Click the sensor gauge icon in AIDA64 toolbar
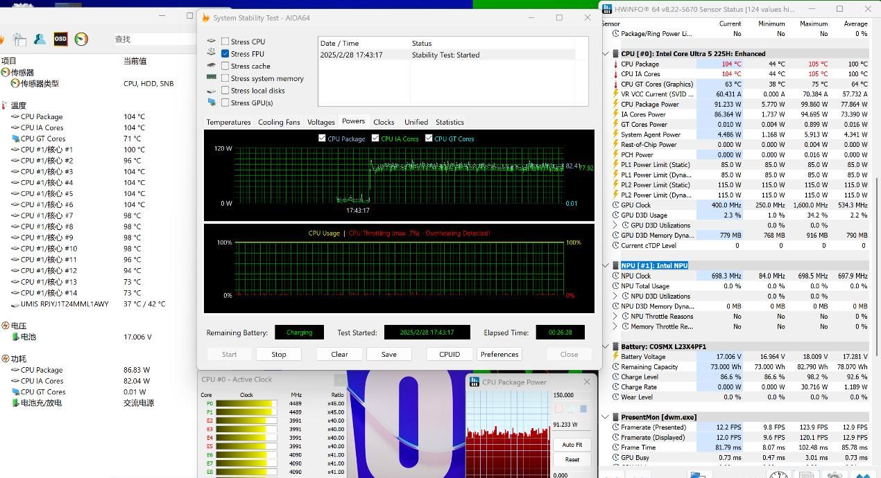 [x=81, y=39]
